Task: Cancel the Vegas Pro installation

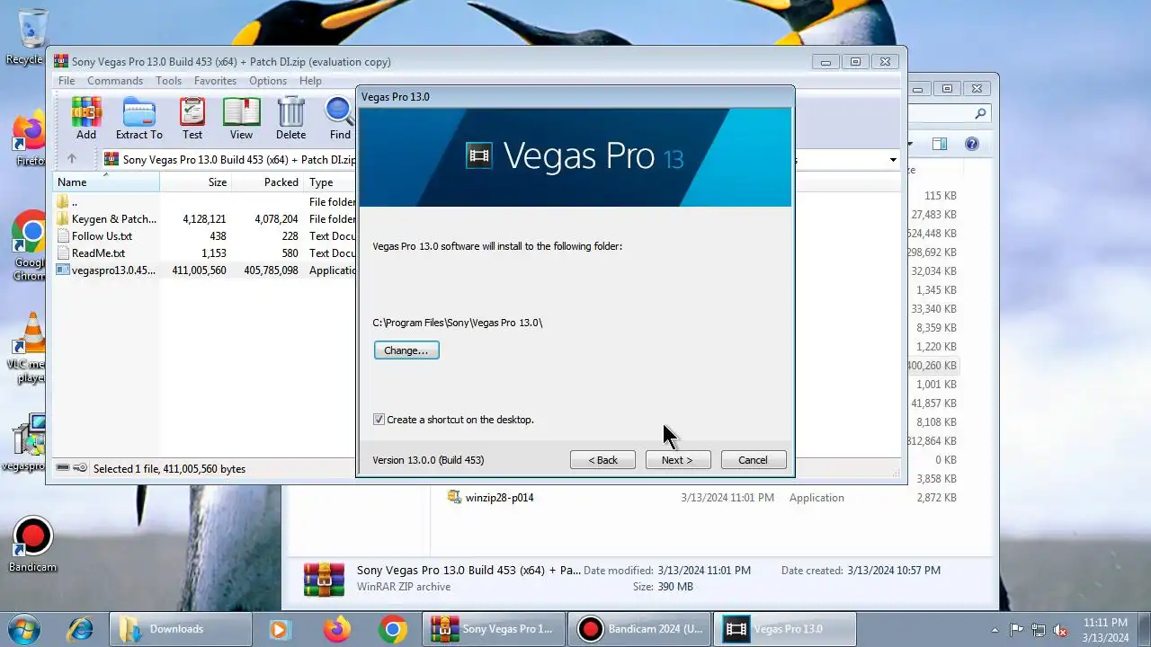Action: pos(754,460)
